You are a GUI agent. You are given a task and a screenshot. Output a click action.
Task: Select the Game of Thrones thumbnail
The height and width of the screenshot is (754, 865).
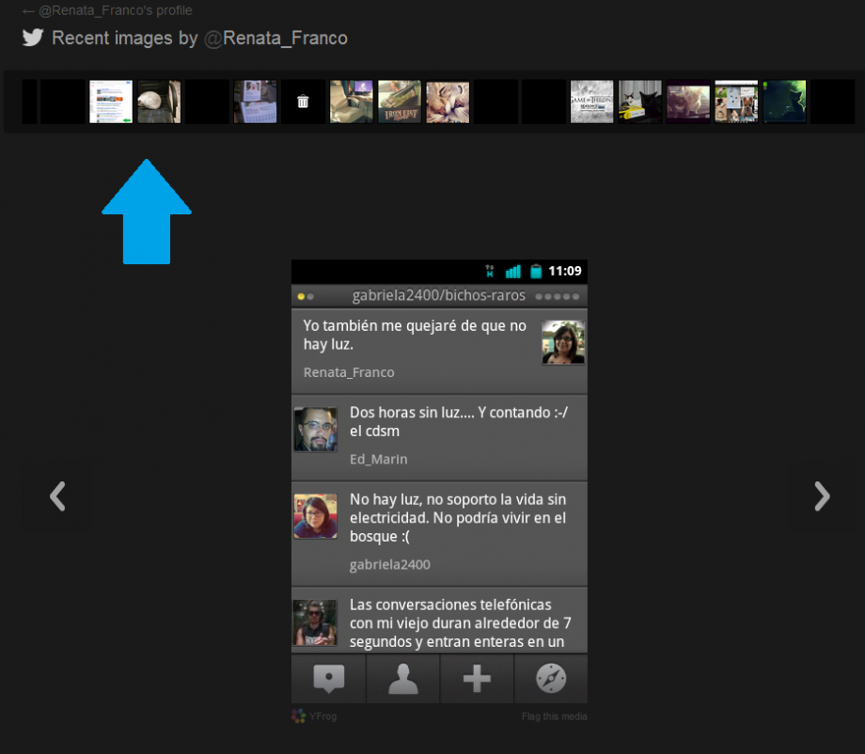[591, 101]
